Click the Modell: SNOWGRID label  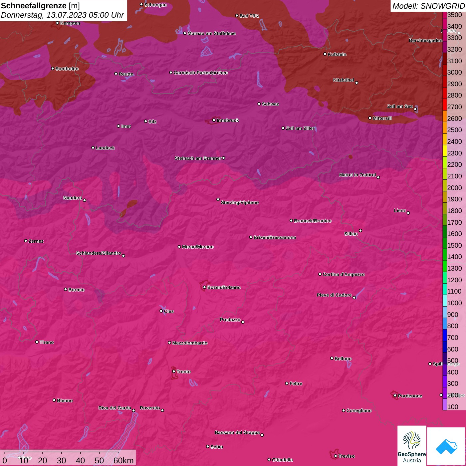tap(428, 6)
